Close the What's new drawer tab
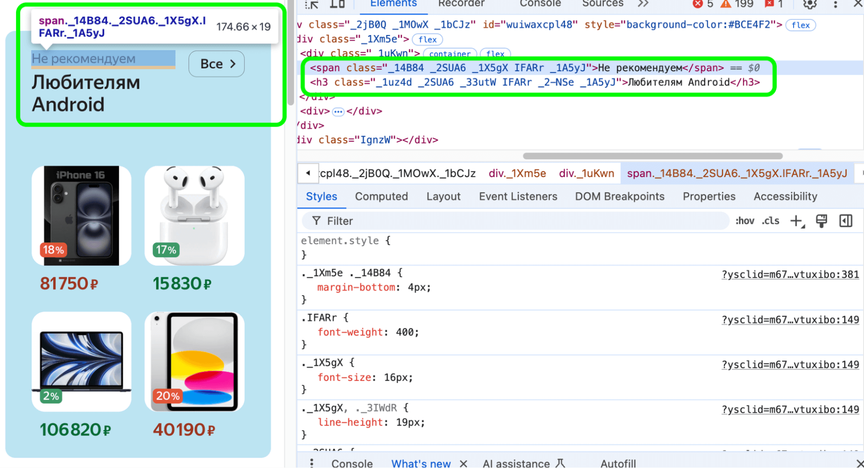 [x=463, y=463]
